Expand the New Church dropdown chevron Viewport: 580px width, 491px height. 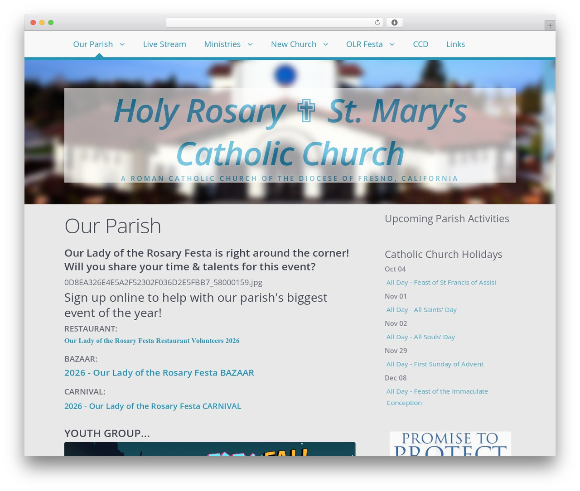pos(325,44)
